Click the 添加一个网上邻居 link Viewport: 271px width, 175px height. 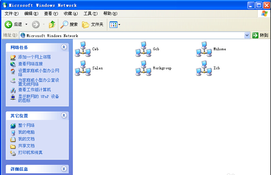point(34,57)
